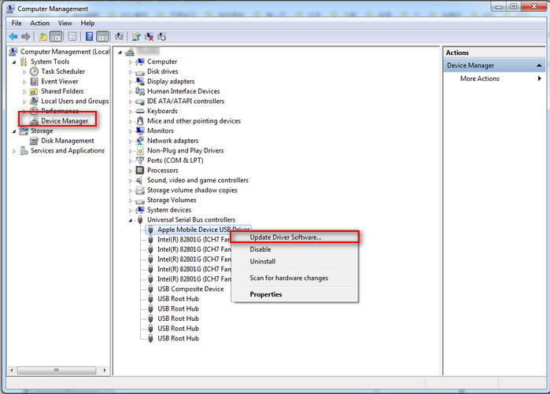Click the Disk Management icon in sidebar
550x394 pixels.
pyautogui.click(x=35, y=141)
